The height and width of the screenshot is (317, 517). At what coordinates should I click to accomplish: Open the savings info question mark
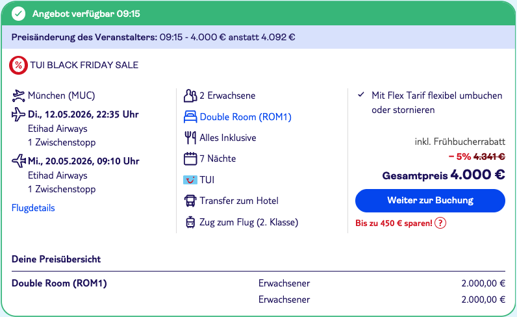point(440,223)
